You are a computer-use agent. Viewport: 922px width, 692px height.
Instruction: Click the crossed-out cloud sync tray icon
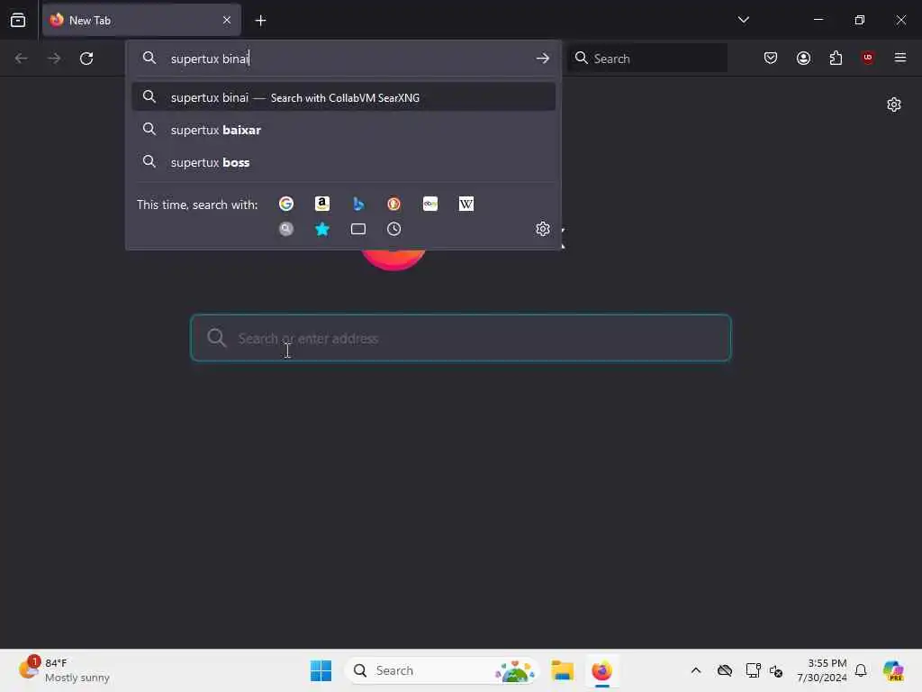(725, 670)
